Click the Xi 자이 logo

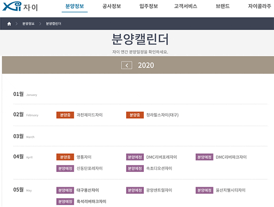(20, 6)
